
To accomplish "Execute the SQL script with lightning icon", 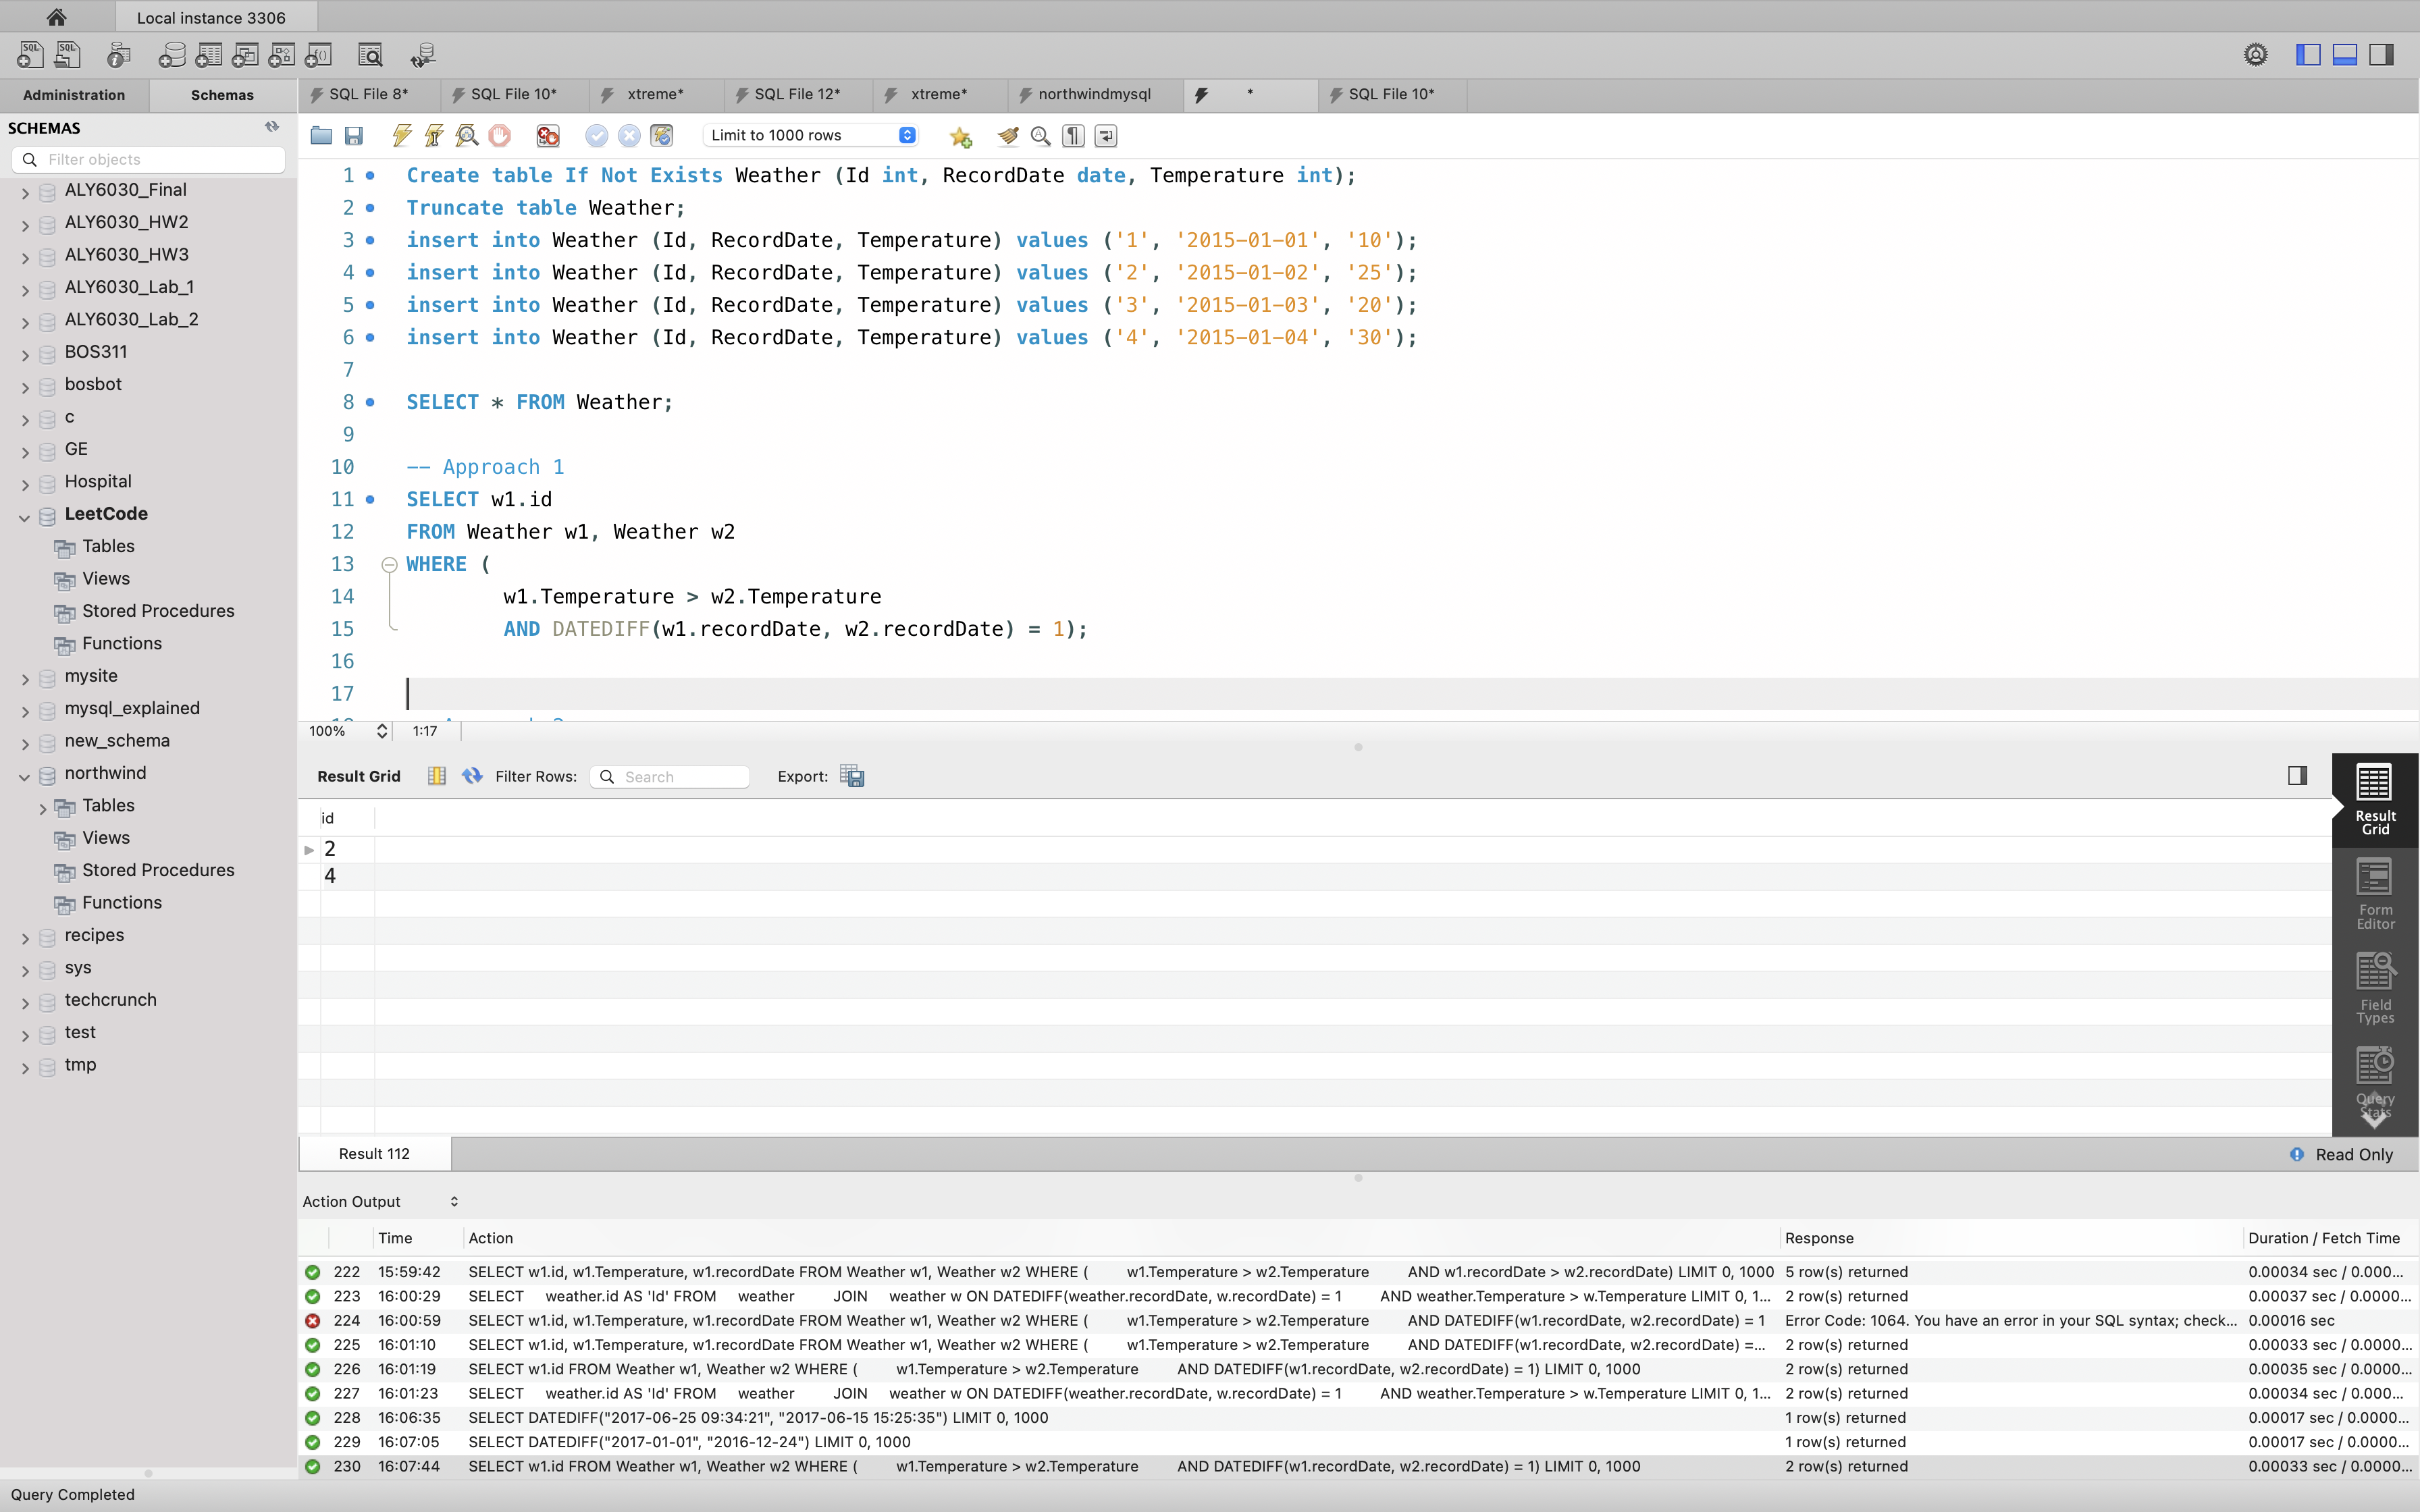I will click(x=402, y=135).
